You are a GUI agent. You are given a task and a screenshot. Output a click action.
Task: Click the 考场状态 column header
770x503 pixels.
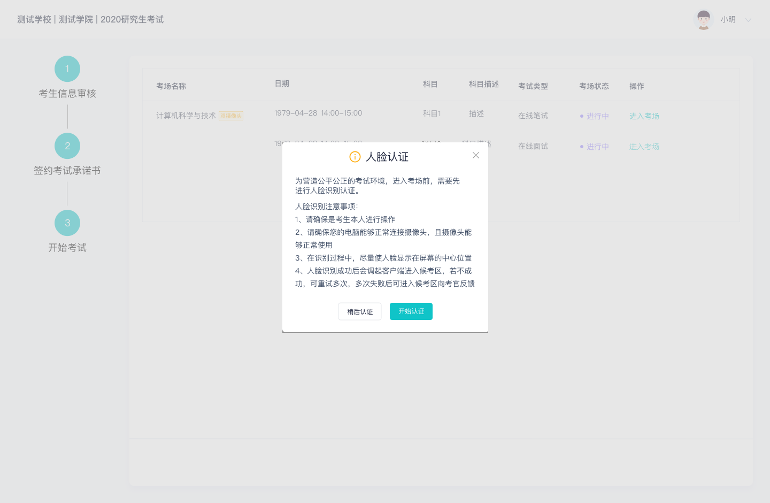pyautogui.click(x=594, y=86)
